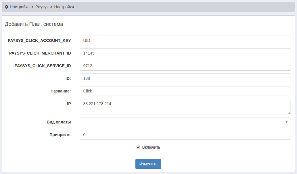Click the Приоритет field label

click(60, 135)
